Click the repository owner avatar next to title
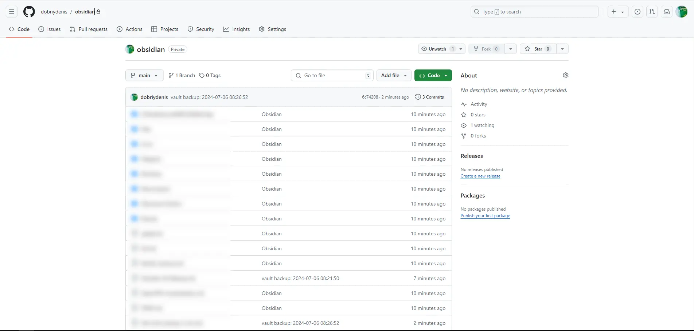Screen dimensions: 694x331 click(130, 49)
